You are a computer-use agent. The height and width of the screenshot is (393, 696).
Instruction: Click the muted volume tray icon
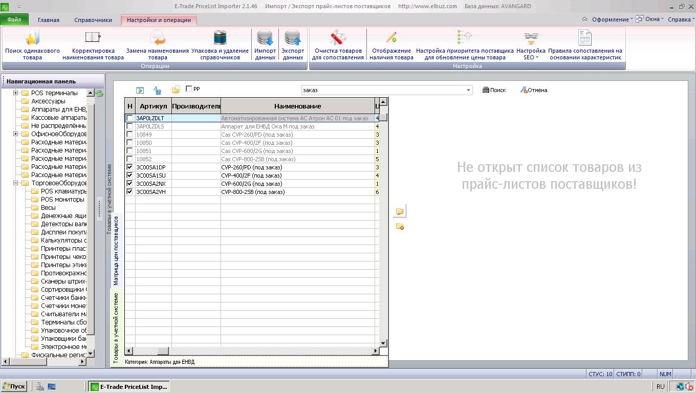pyautogui.click(x=689, y=387)
